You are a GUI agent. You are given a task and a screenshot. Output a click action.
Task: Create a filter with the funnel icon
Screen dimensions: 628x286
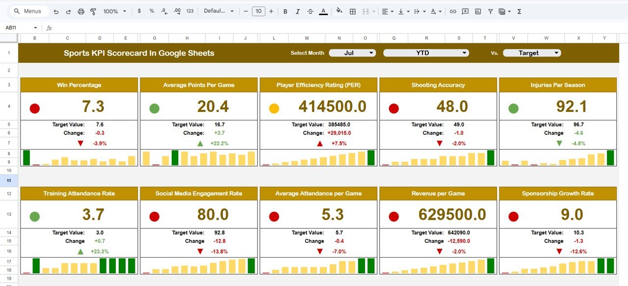tap(490, 11)
